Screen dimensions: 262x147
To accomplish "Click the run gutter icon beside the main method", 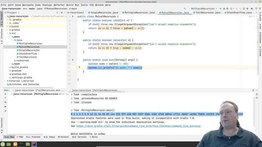I will 73,60.
